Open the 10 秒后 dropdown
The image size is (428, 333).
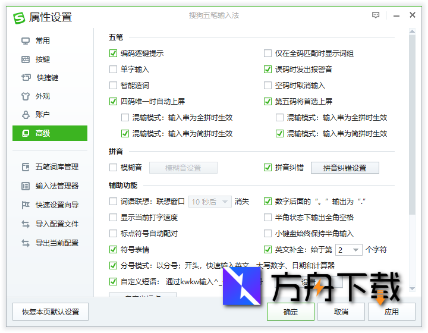[x=210, y=202]
